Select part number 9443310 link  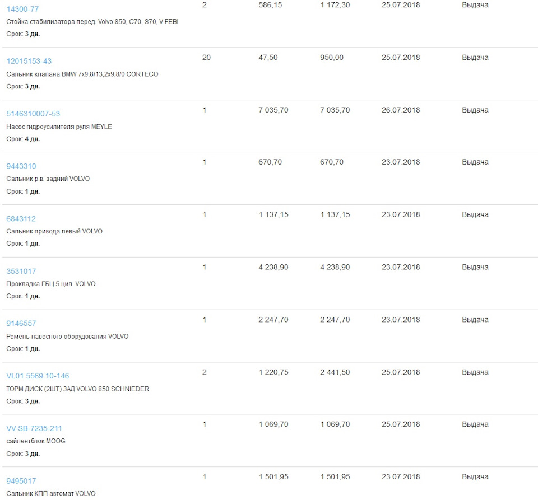[21, 166]
